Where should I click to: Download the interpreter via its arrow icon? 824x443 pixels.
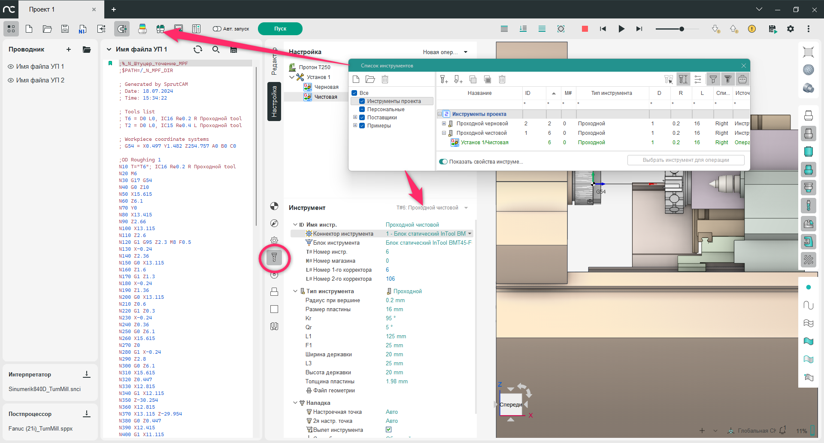(x=87, y=374)
